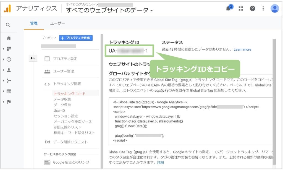
Task: Open the Google apps grid
Action: (x=241, y=9)
